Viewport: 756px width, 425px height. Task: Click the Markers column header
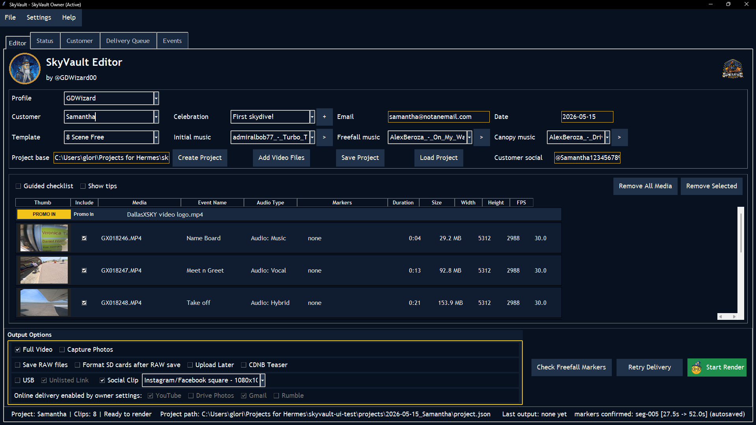pyautogui.click(x=342, y=202)
